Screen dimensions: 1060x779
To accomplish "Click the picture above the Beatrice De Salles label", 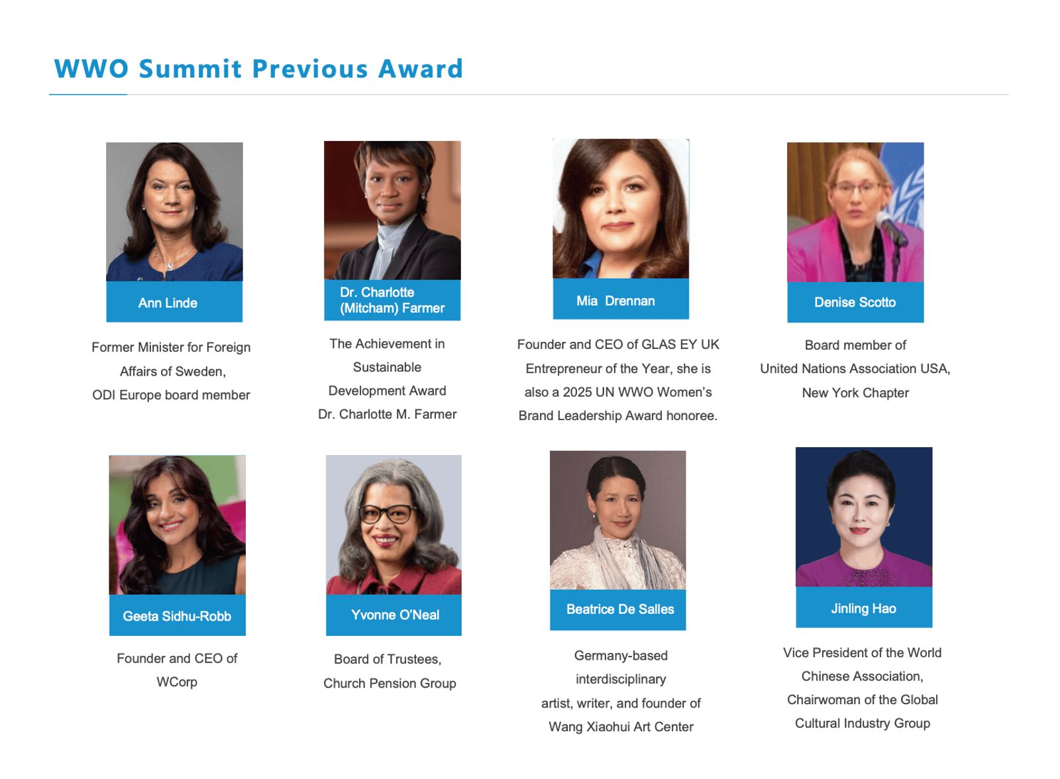I will (617, 520).
